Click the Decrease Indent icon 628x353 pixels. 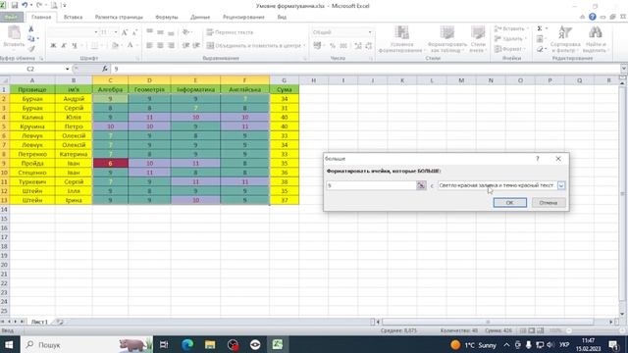pos(185,46)
